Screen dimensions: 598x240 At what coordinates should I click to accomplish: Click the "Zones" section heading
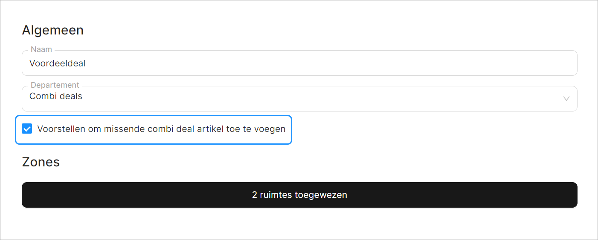41,162
